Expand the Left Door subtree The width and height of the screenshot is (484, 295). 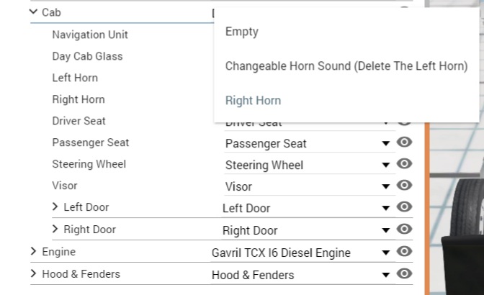[55, 207]
